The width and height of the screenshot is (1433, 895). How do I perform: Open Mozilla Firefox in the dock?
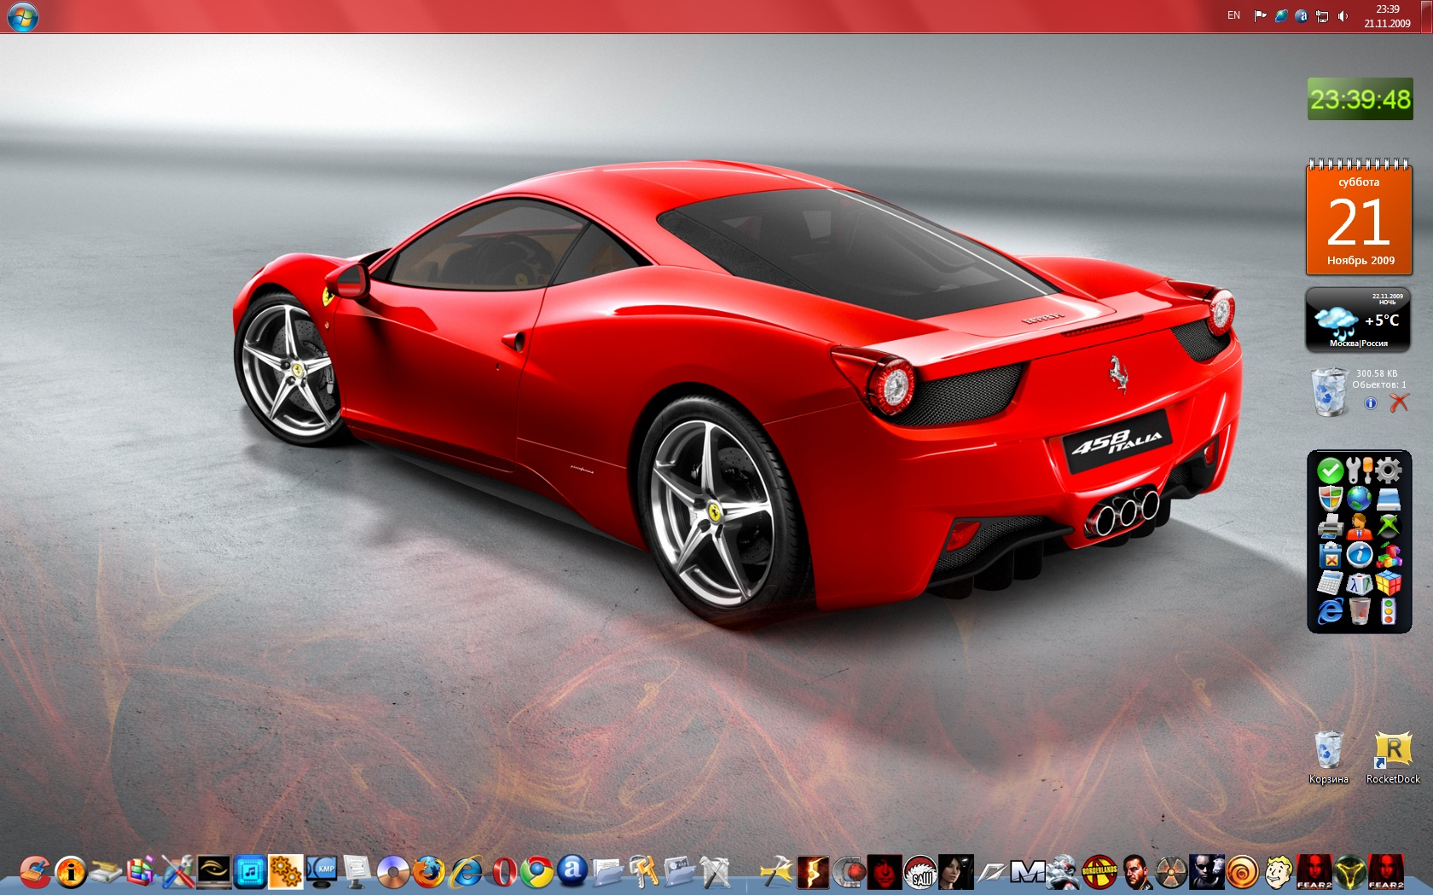coord(429,871)
